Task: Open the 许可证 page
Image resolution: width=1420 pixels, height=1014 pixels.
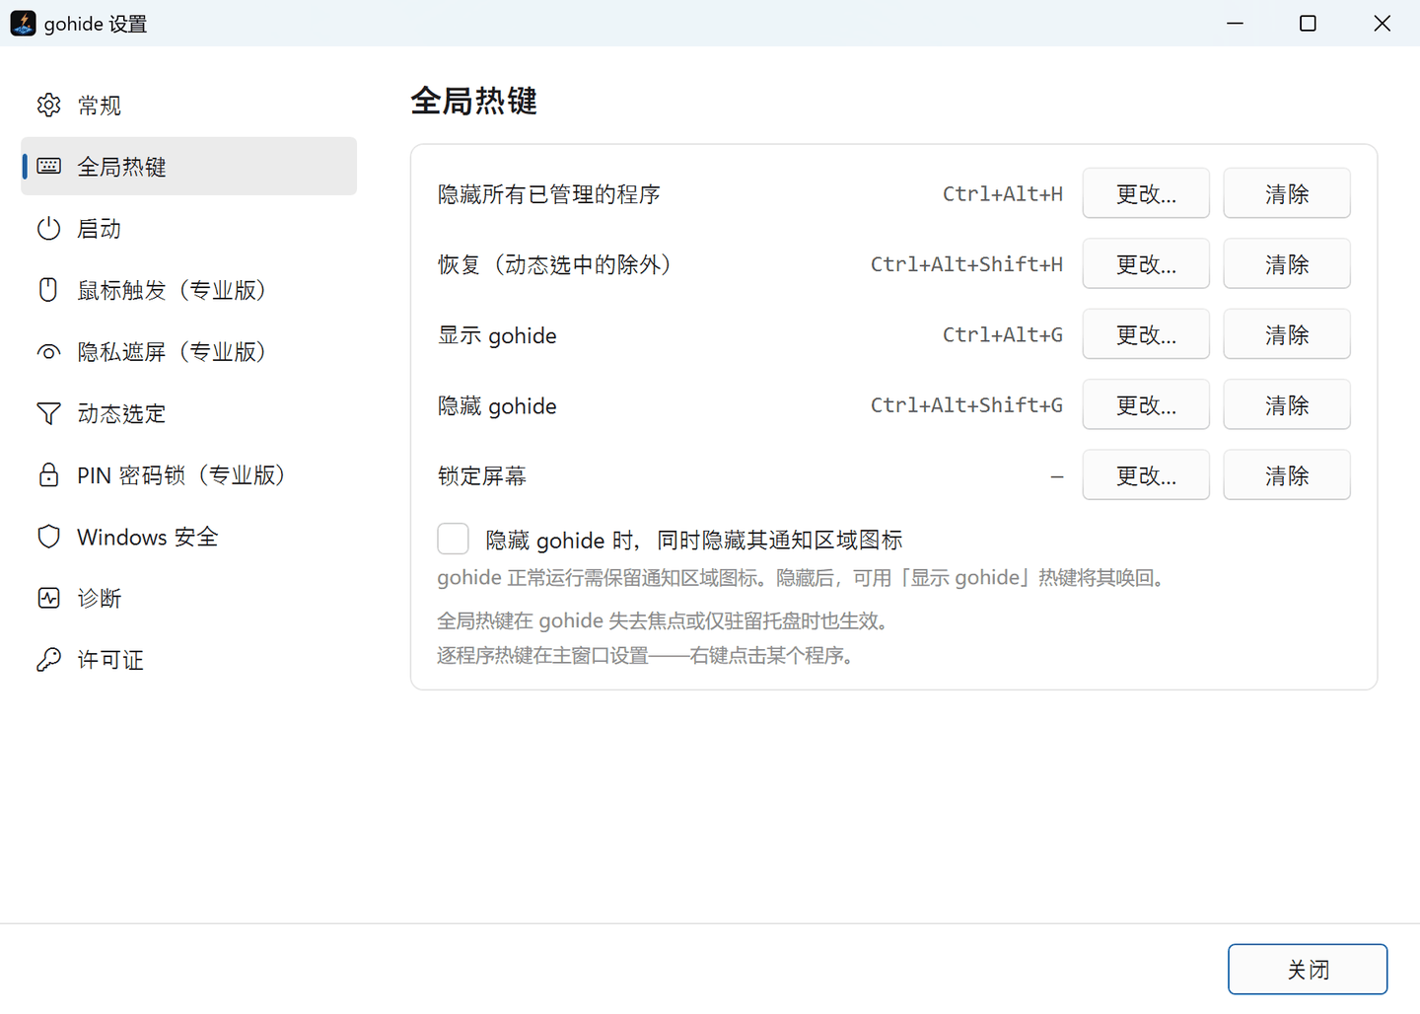Action: (x=188, y=659)
